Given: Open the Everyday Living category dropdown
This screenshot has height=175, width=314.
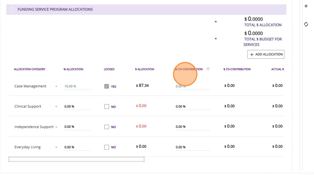Looking at the screenshot, I should (x=56, y=147).
